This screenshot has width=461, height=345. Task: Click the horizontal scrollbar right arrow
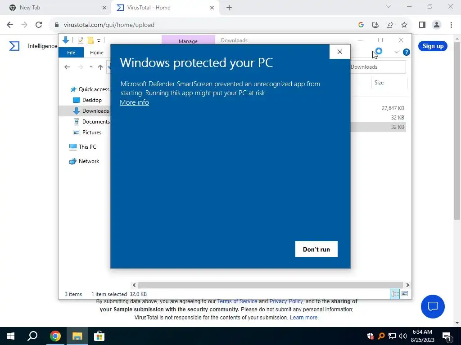[407, 285]
